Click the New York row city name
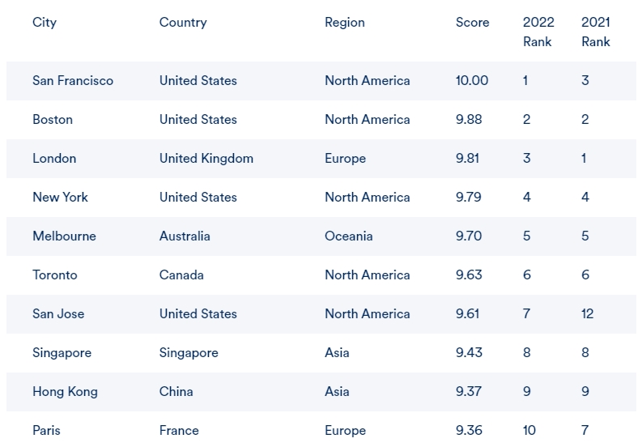The image size is (642, 447). coord(60,198)
